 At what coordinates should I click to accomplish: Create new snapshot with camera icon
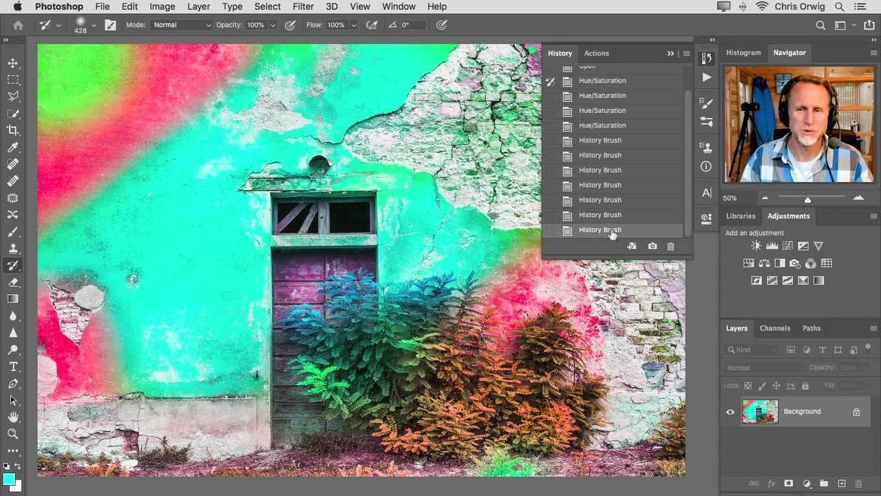652,246
